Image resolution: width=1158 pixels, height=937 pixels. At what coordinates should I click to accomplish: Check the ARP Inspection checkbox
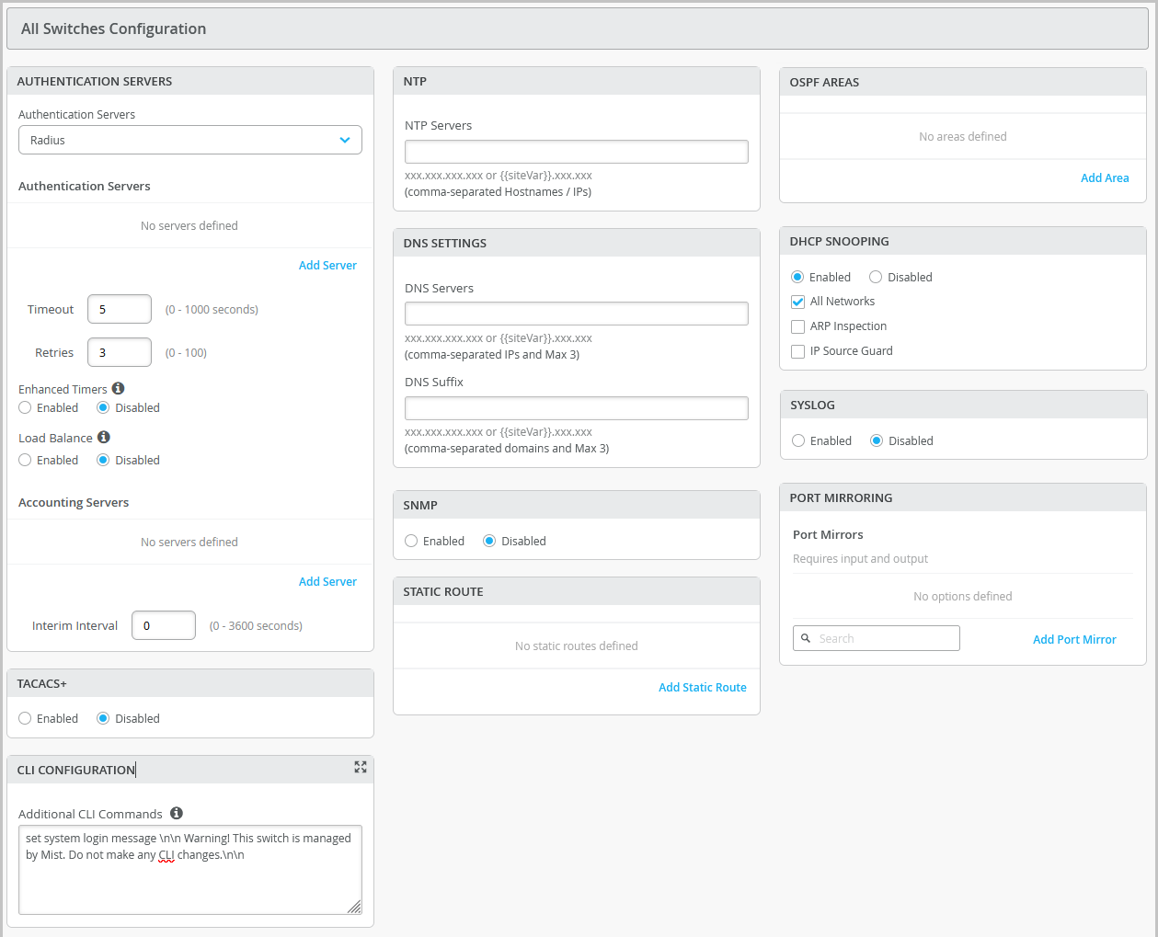pyautogui.click(x=798, y=326)
